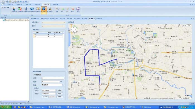
Task: Toggle the 使能路段 enable checkbox
Action: (34, 75)
